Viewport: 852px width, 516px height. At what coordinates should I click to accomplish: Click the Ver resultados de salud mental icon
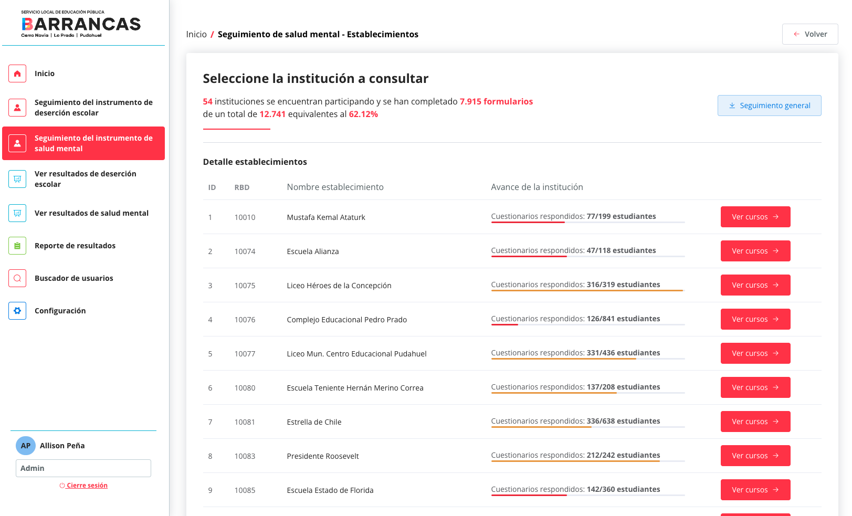[x=17, y=213]
